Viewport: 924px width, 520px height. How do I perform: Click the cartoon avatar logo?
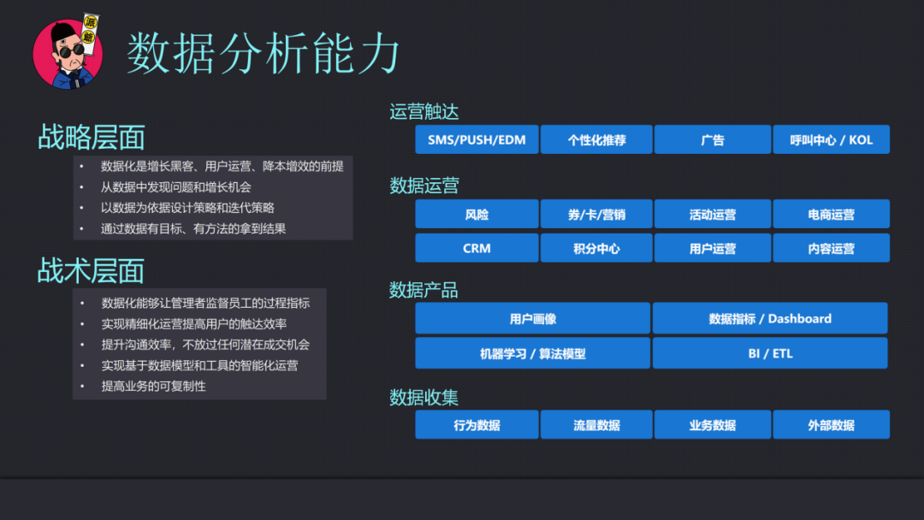(x=68, y=52)
